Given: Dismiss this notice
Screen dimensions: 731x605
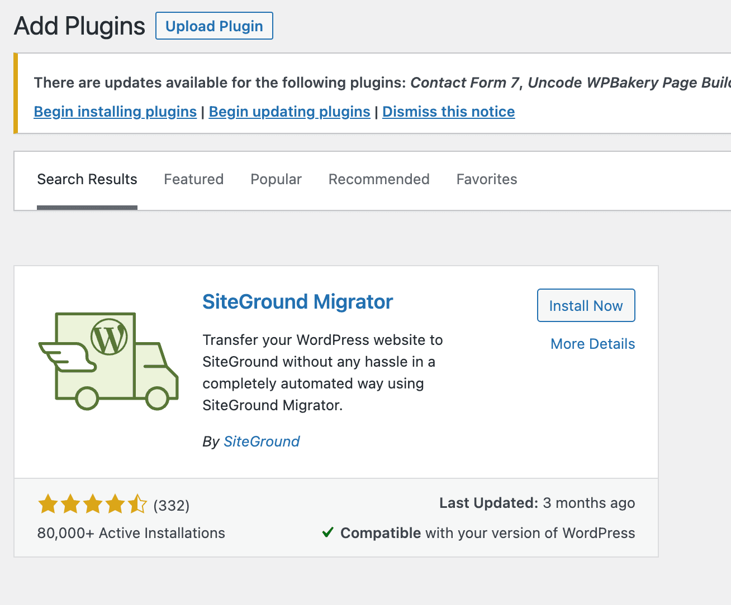Looking at the screenshot, I should [449, 112].
